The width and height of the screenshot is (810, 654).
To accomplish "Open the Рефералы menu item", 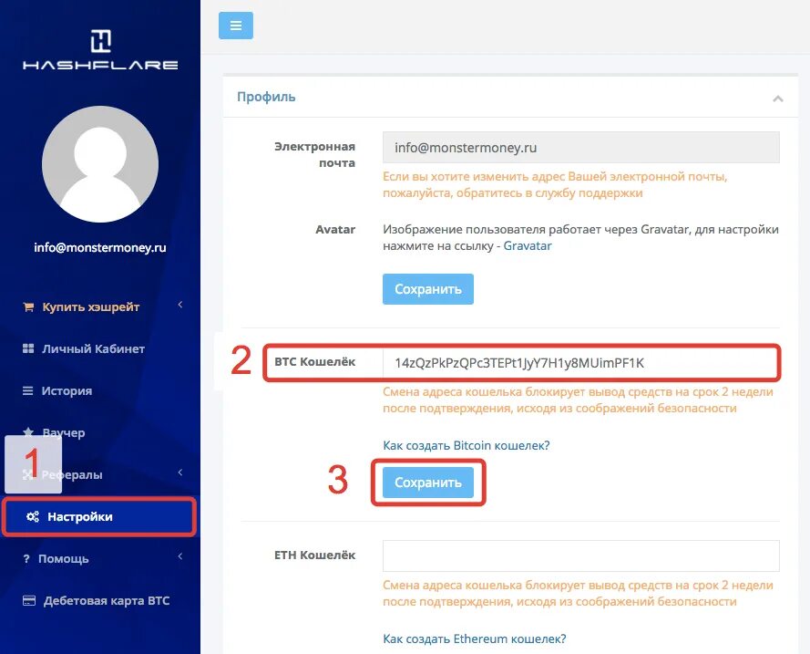I will coord(72,474).
